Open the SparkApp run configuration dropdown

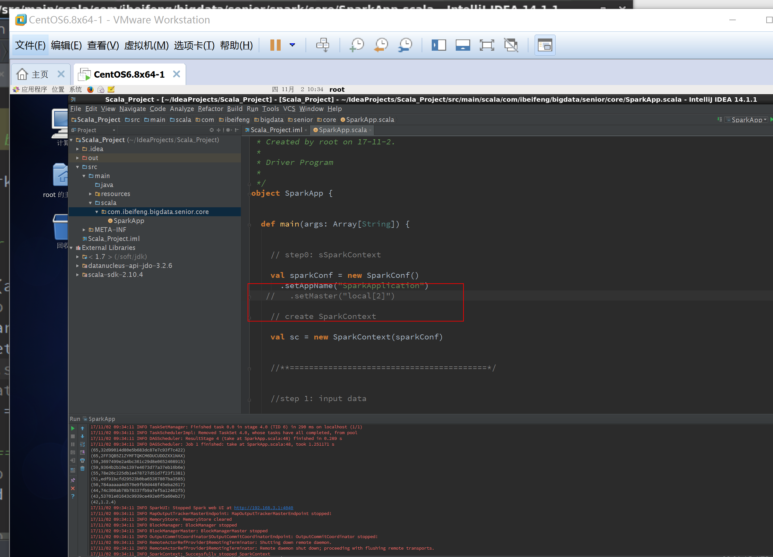[746, 120]
